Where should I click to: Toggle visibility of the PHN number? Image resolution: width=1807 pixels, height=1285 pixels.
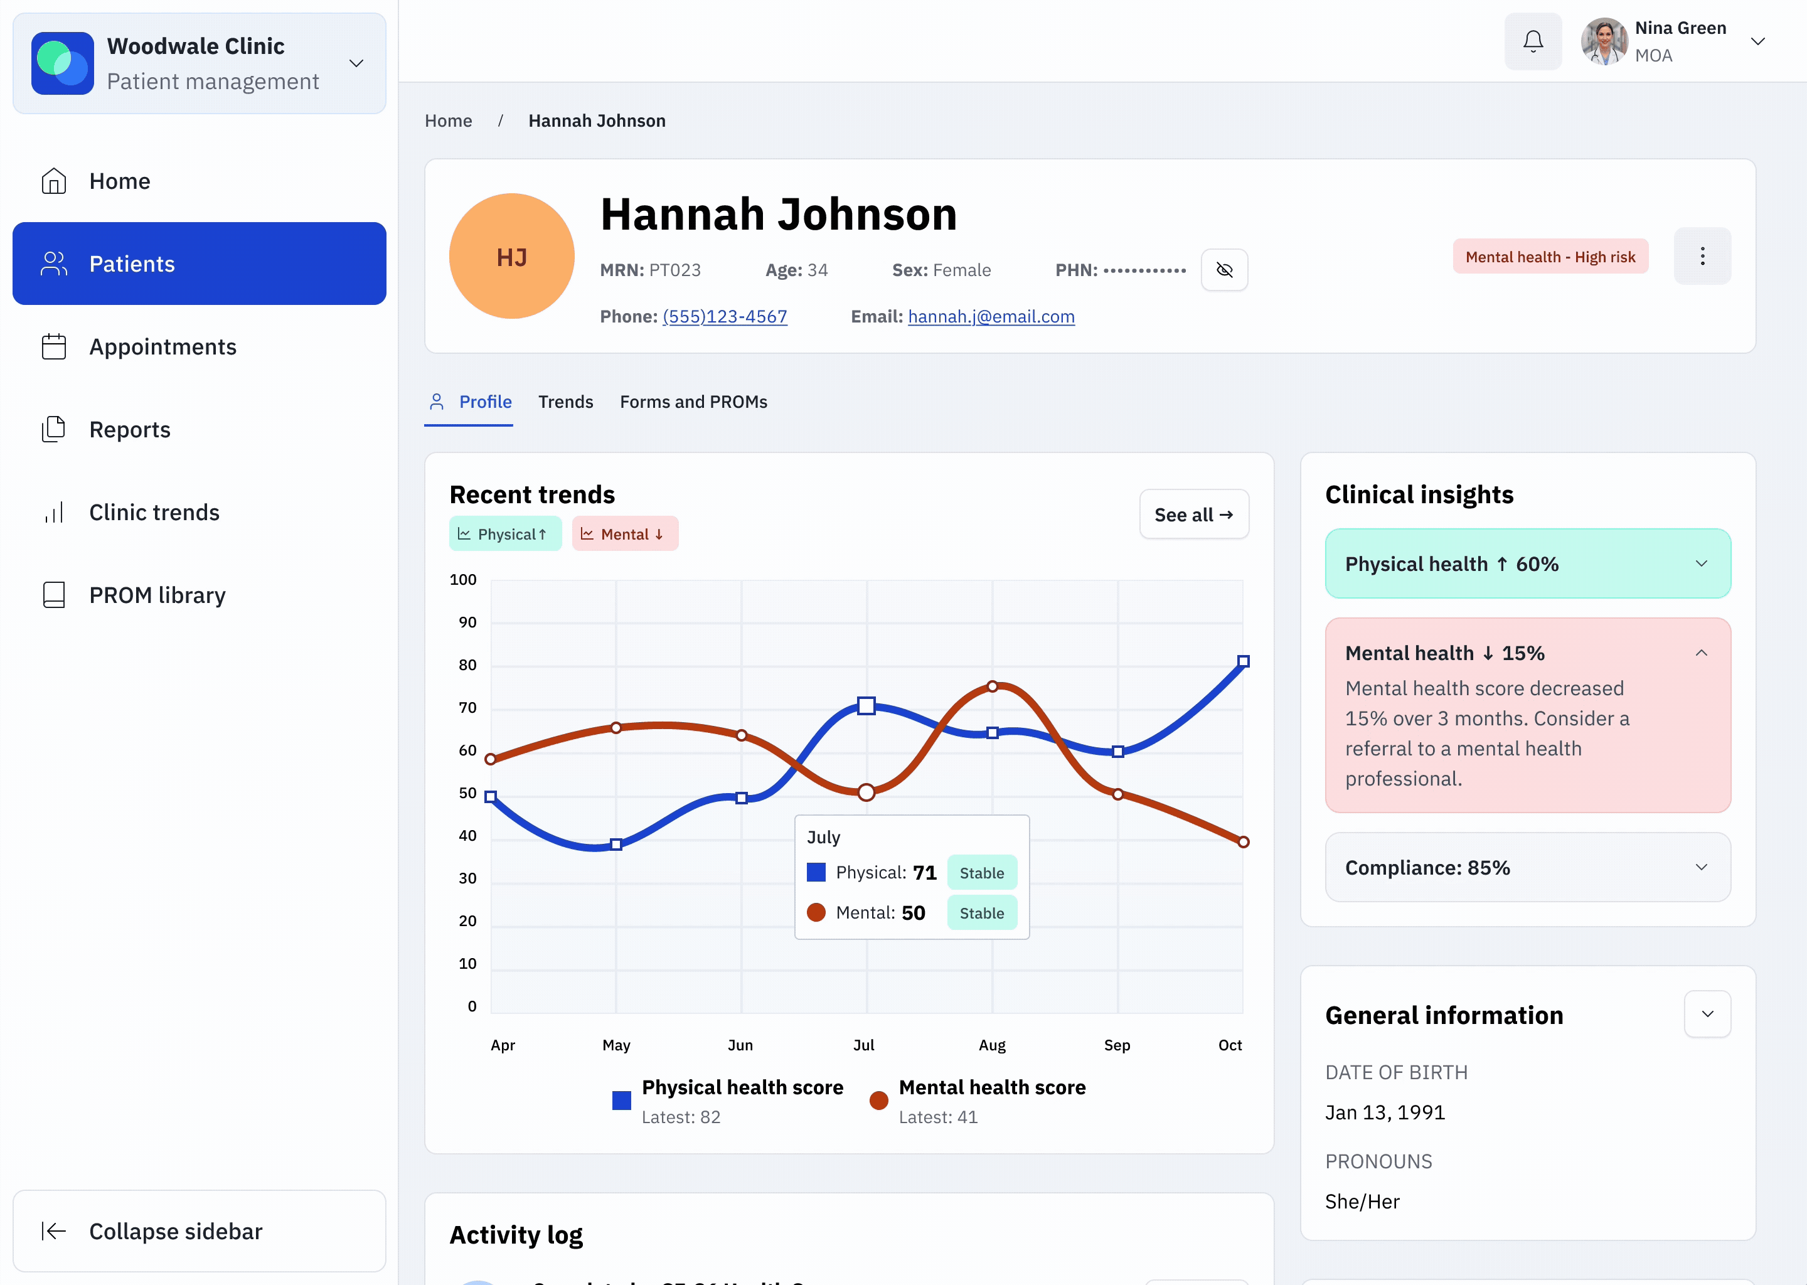coord(1225,270)
